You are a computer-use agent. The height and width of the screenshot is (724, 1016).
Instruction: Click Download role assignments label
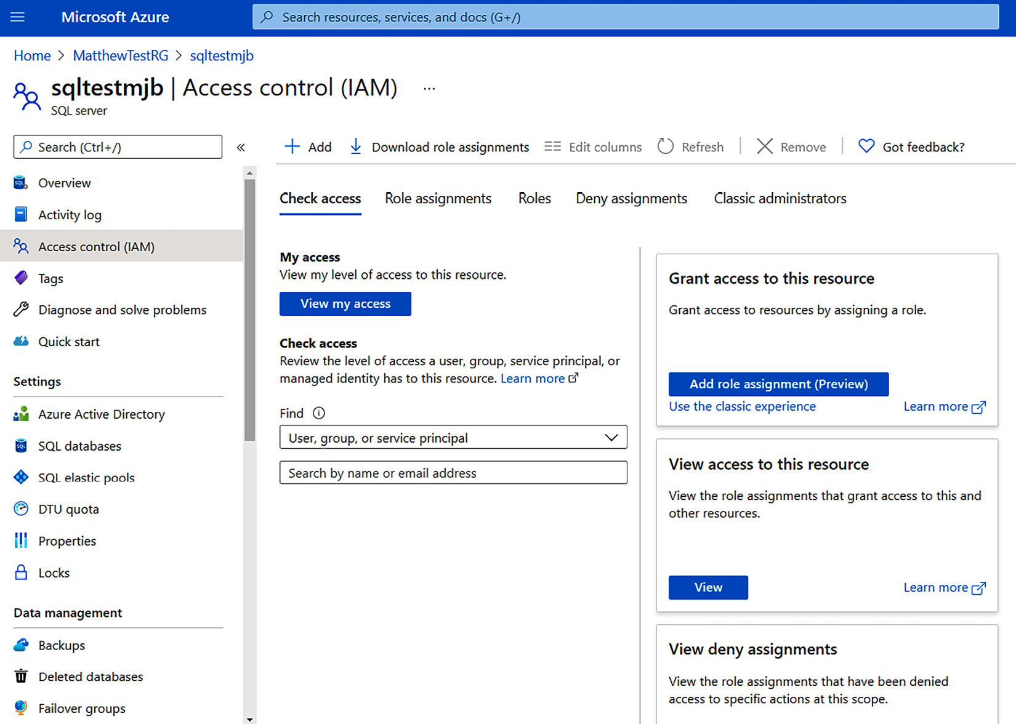click(450, 147)
